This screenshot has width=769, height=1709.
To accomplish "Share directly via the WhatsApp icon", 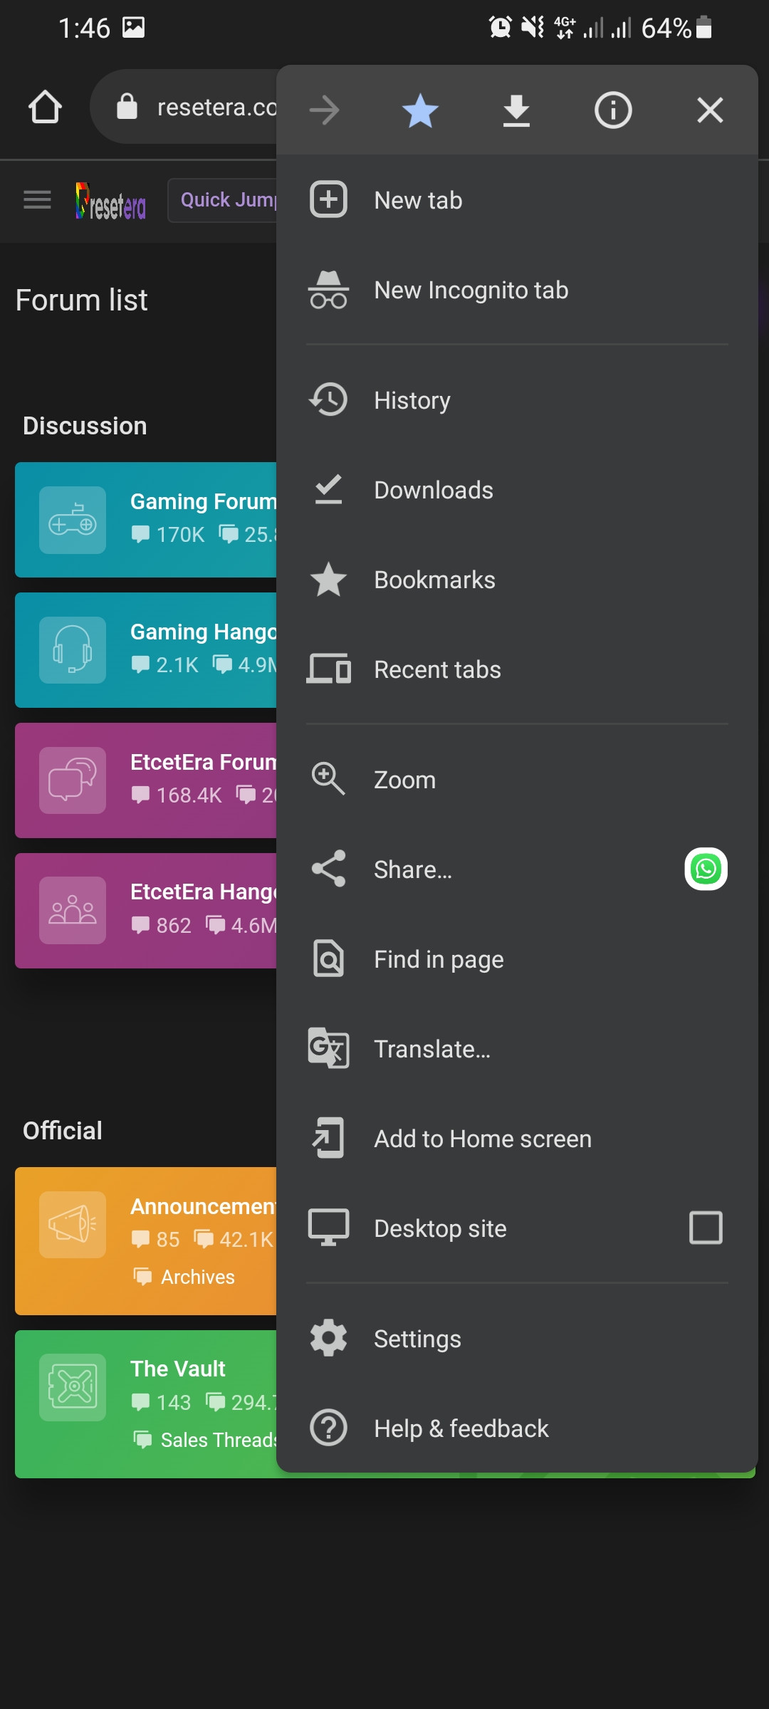I will click(706, 869).
